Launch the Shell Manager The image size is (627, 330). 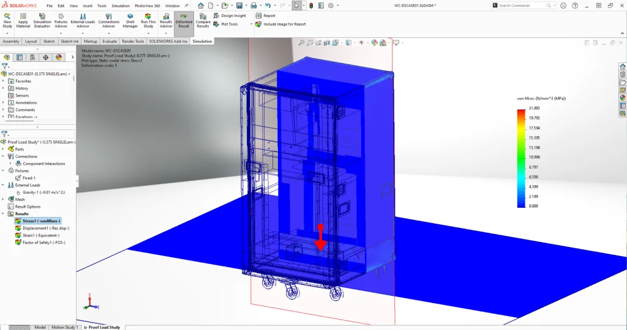130,20
